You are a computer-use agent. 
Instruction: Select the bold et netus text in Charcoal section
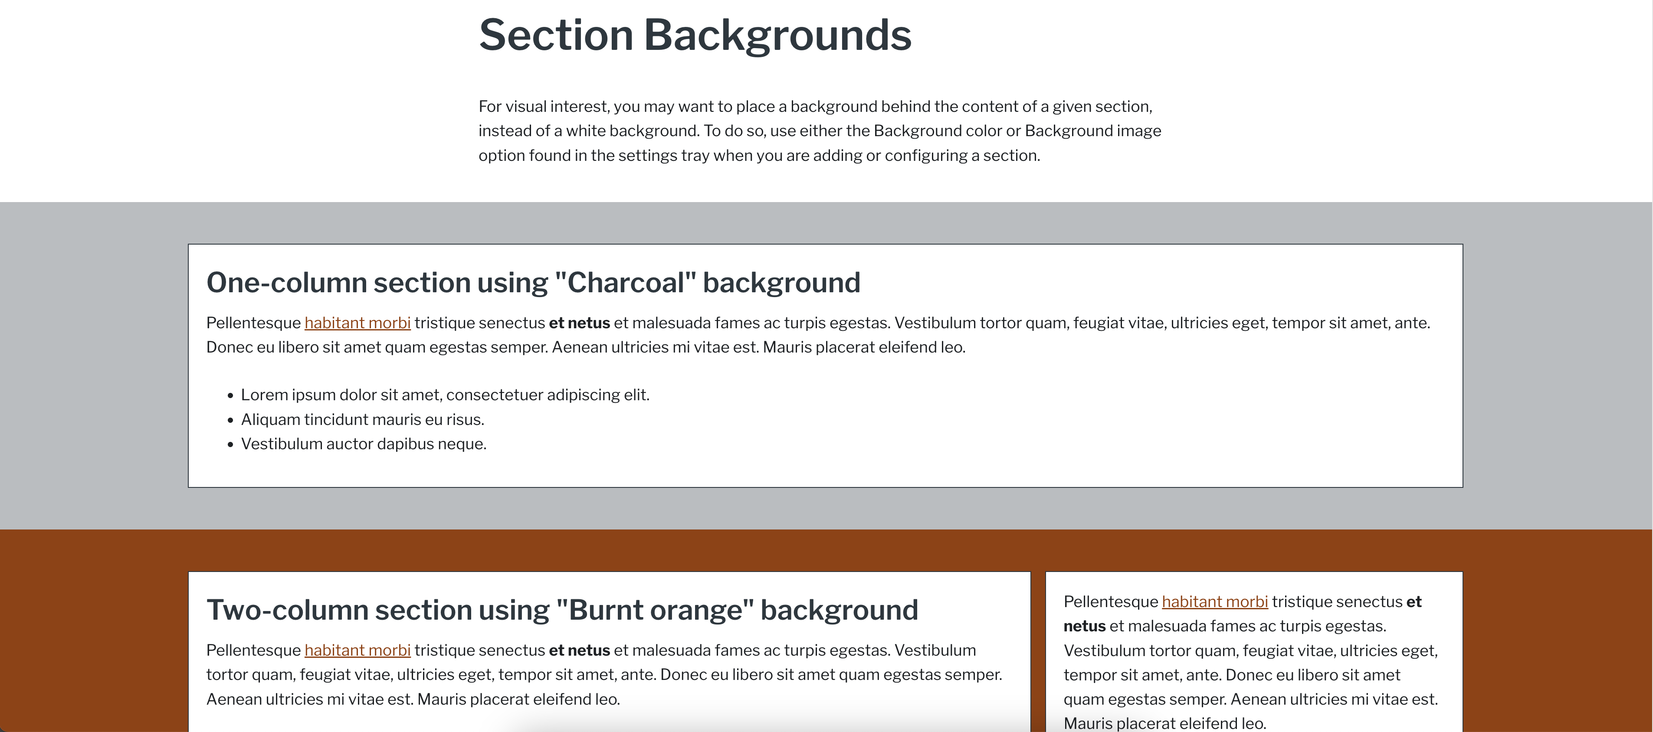click(579, 323)
